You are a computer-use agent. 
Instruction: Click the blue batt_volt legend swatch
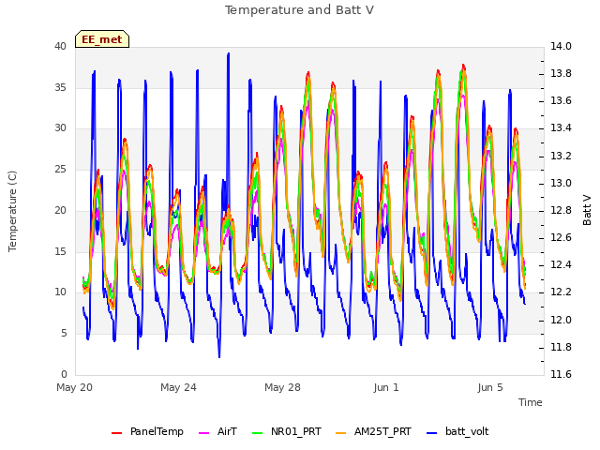(431, 433)
